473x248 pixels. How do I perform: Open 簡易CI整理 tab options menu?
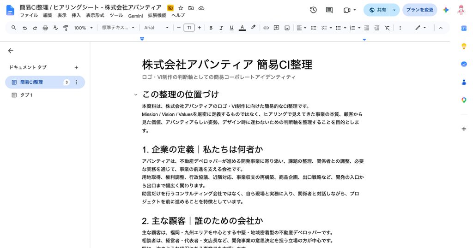pyautogui.click(x=76, y=82)
